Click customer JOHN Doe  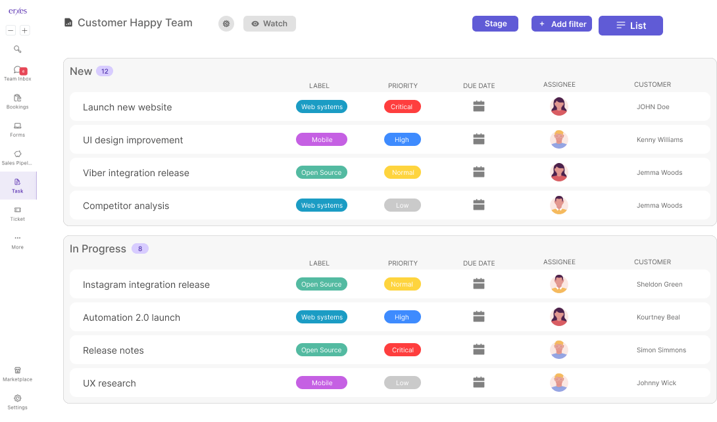coord(653,107)
